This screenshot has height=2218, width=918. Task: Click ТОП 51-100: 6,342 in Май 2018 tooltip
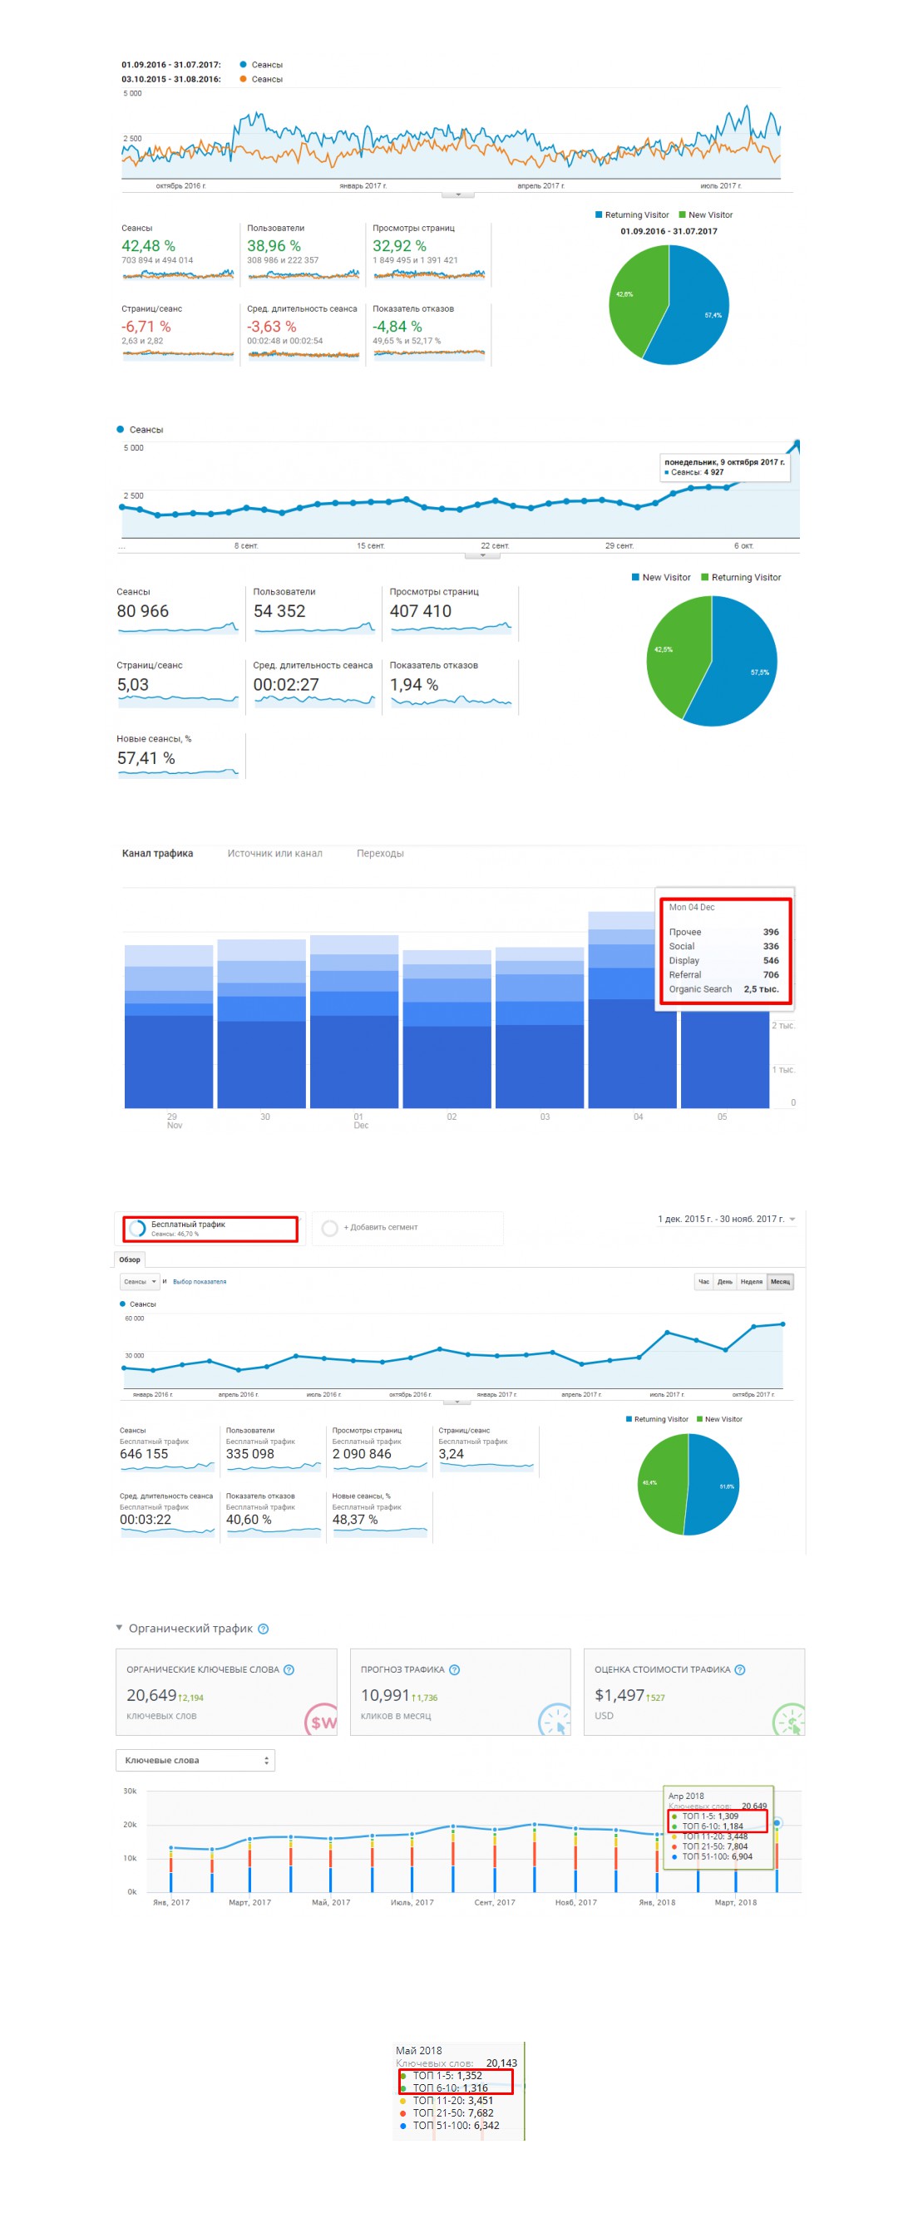click(456, 2126)
